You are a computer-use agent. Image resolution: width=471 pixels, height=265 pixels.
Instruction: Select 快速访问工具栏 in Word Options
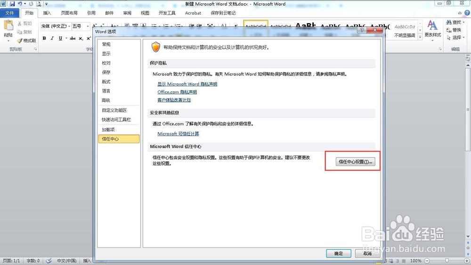point(119,119)
